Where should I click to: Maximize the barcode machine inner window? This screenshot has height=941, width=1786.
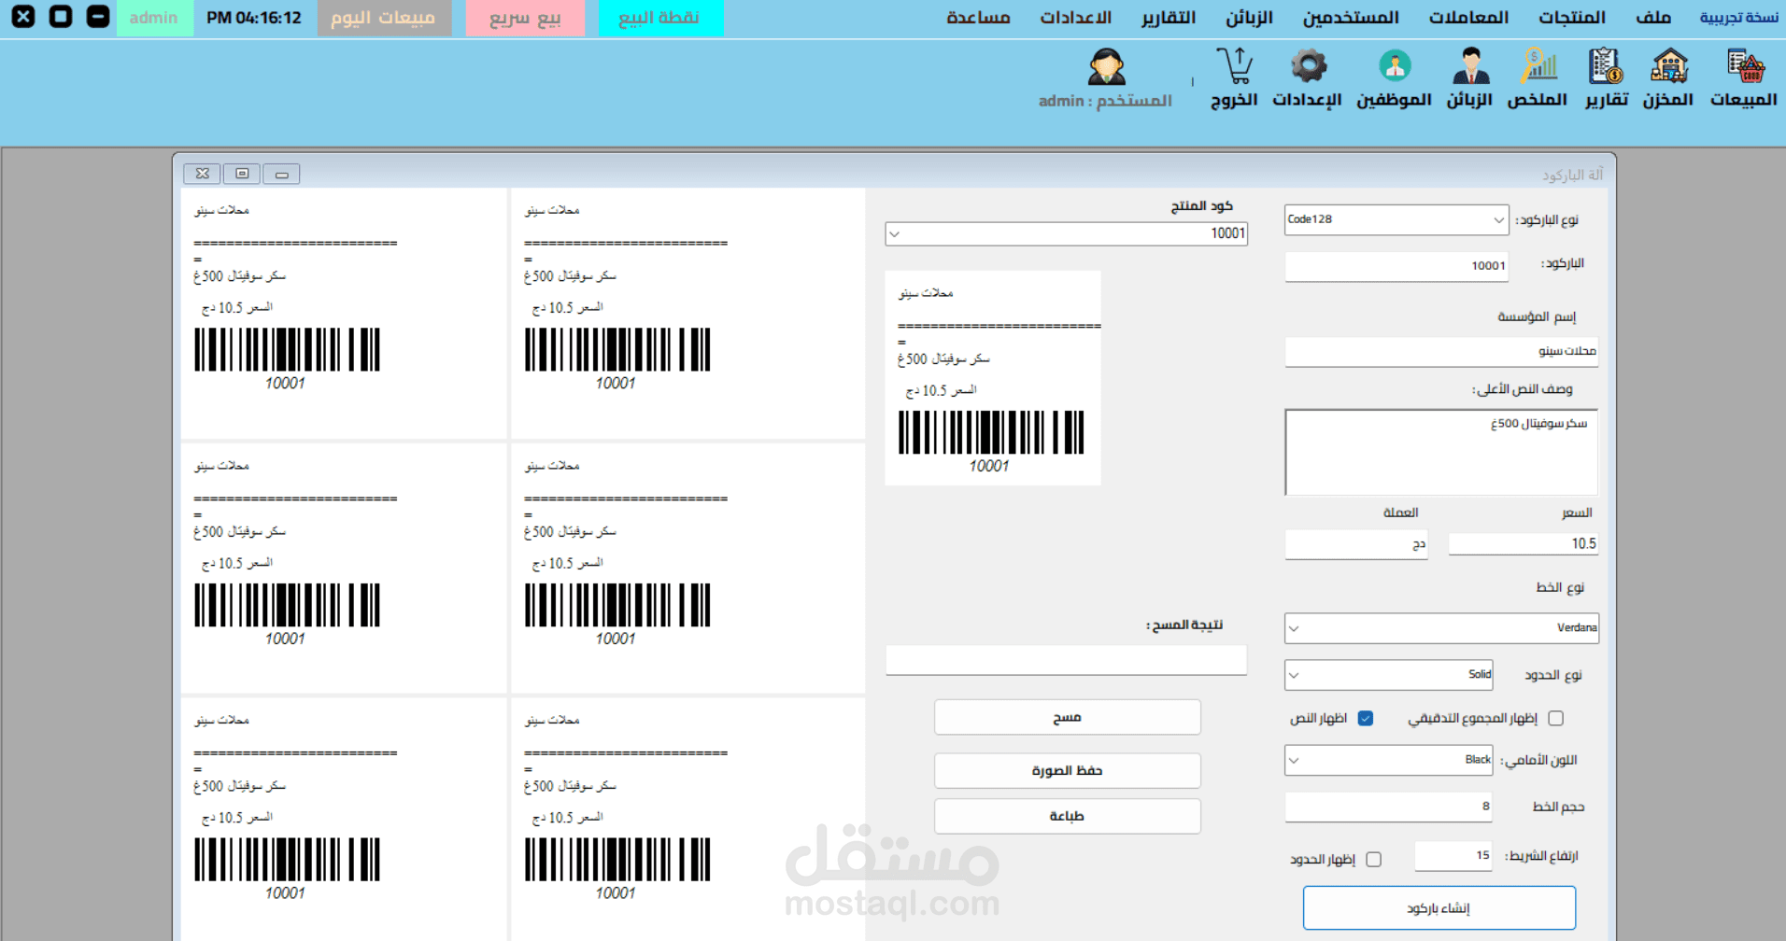pos(242,174)
